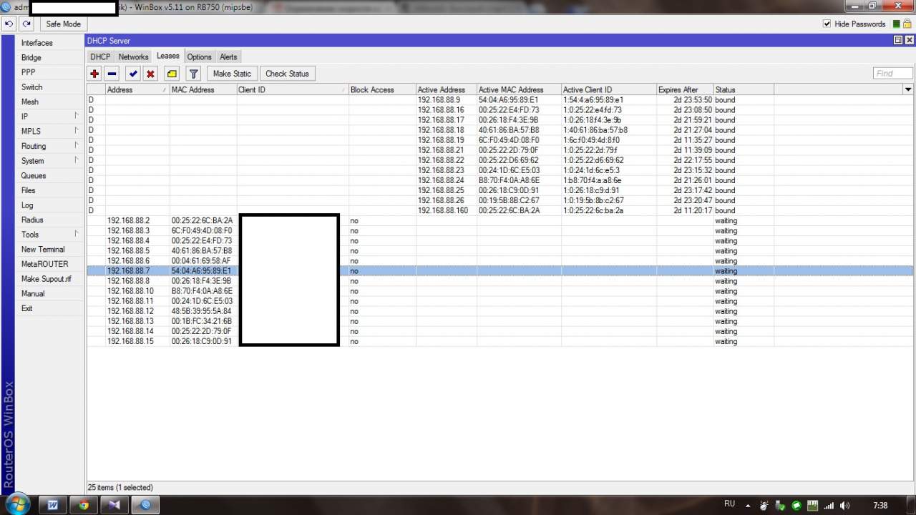This screenshot has width=916, height=515.
Task: Select the lease row with address 192.168.88.2
Action: [x=500, y=220]
